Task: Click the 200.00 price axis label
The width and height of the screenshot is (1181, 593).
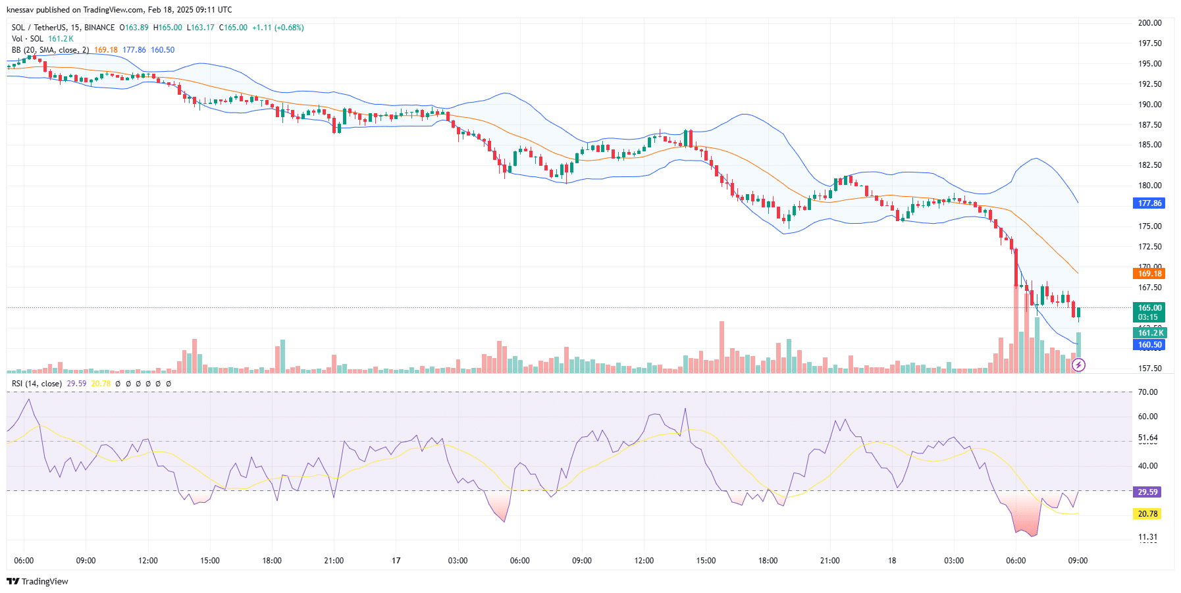Action: point(1149,23)
